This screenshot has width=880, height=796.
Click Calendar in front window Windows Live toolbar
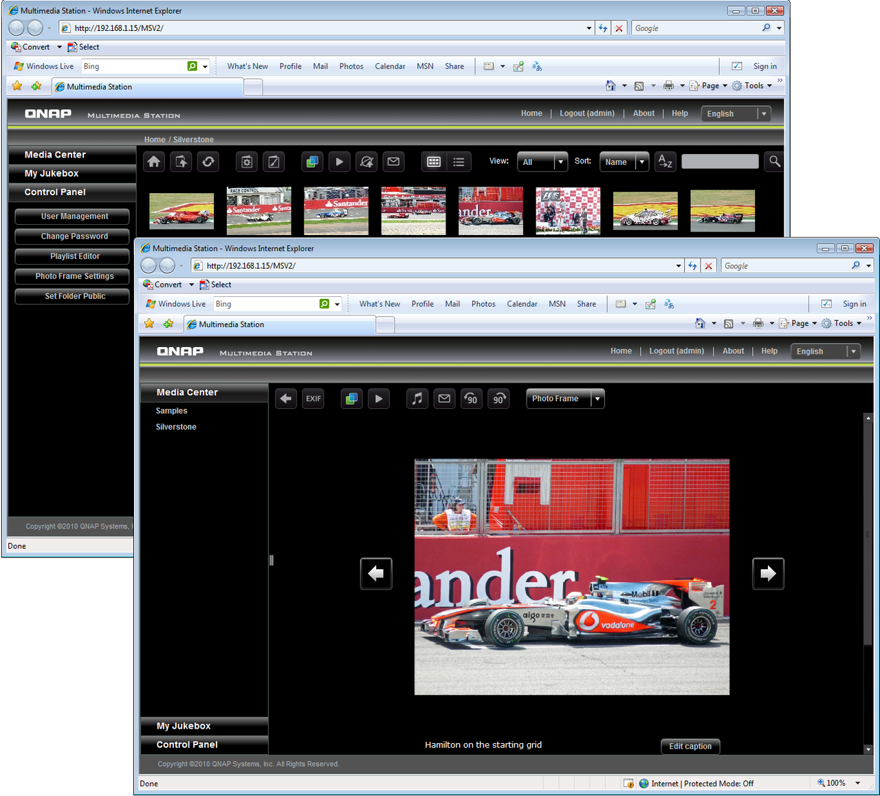[522, 304]
